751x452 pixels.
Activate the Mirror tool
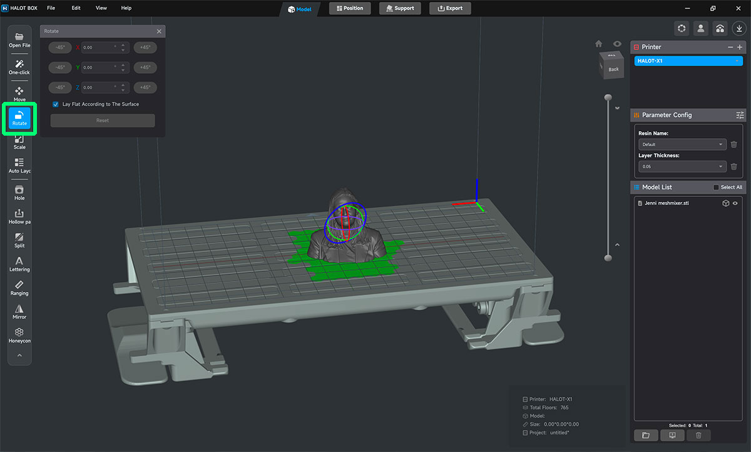pyautogui.click(x=19, y=312)
